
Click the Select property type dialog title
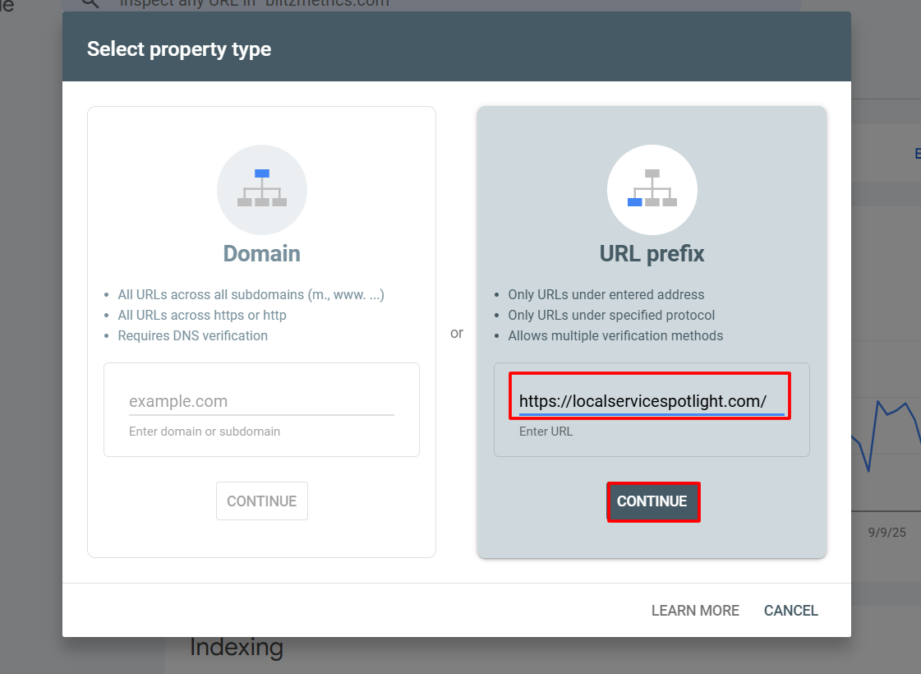pyautogui.click(x=179, y=49)
